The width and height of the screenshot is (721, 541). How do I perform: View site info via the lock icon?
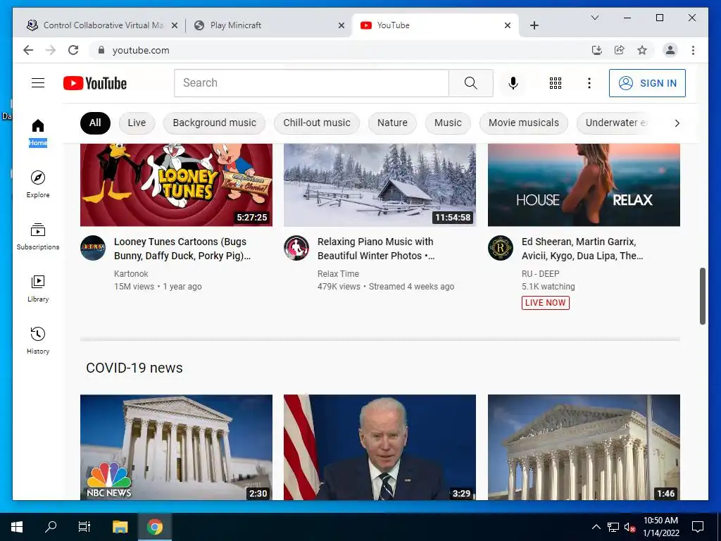coord(101,50)
